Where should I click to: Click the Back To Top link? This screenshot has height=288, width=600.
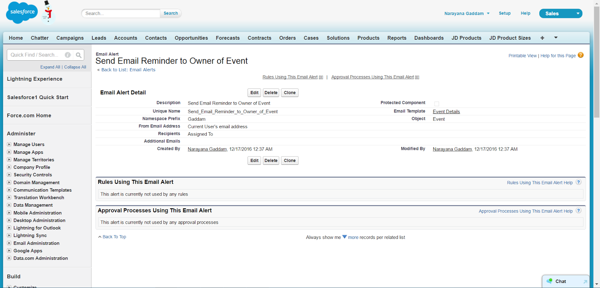114,237
